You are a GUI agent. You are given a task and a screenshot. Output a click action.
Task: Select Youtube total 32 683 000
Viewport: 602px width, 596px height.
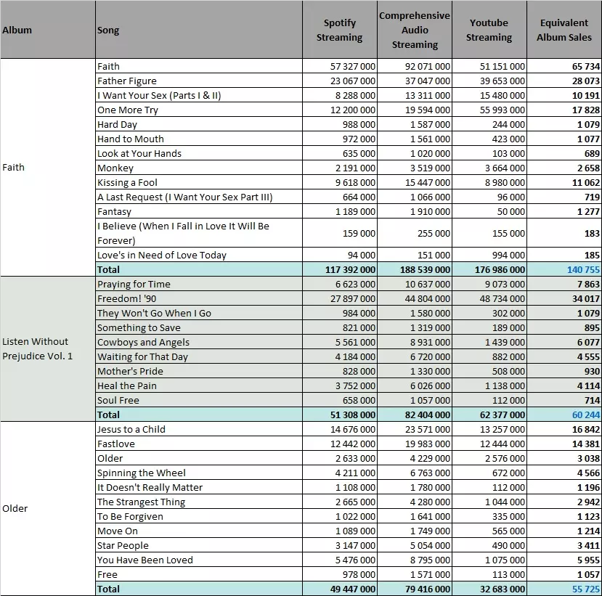point(489,589)
